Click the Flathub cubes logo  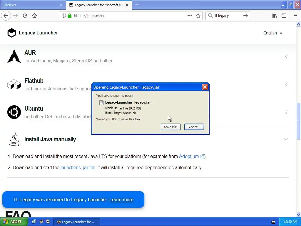coord(14,84)
